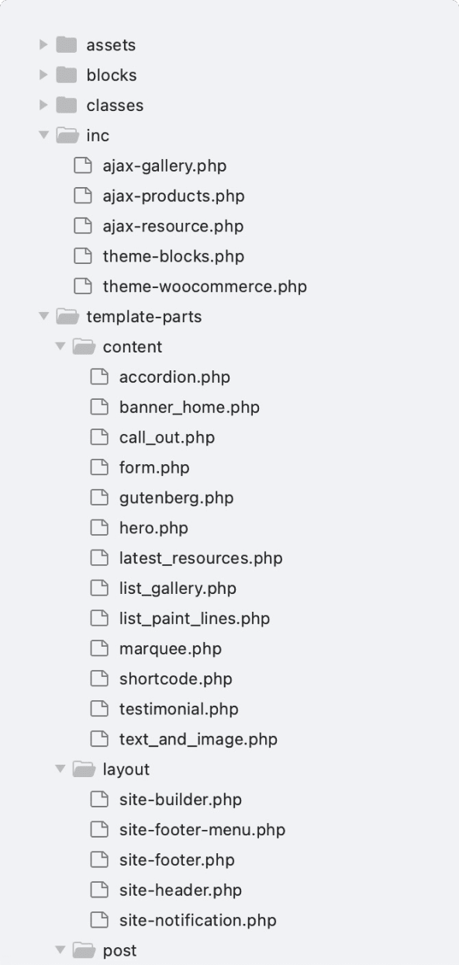
Task: Click the file icon beside theme-woocommerce.php
Action: pos(84,286)
